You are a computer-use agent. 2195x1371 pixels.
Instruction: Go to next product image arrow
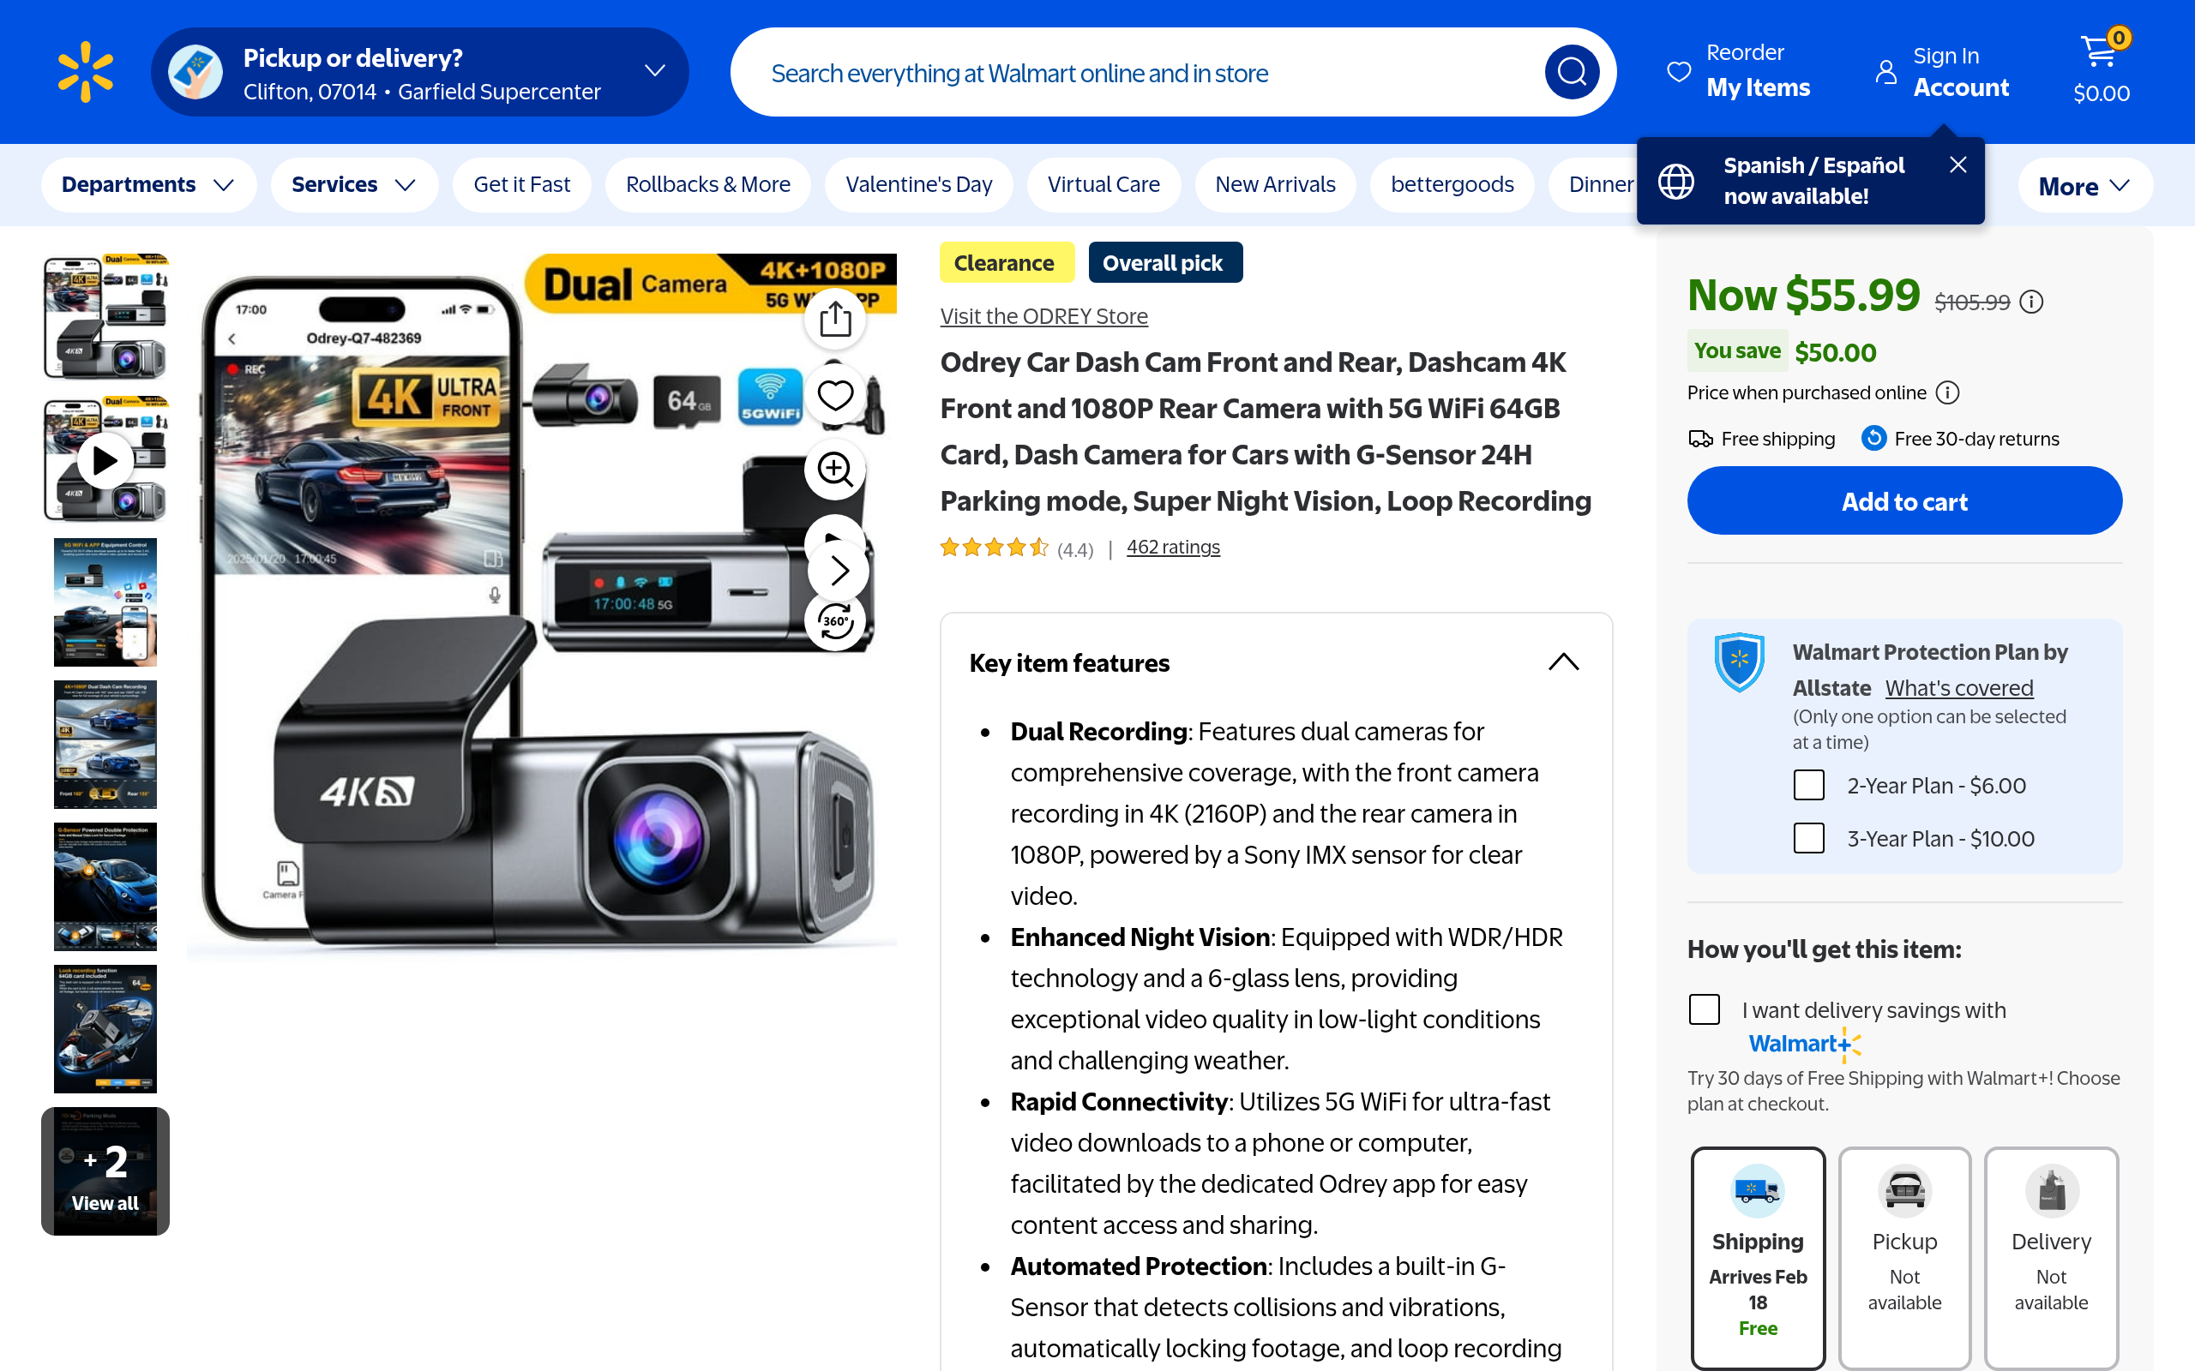[x=839, y=571]
